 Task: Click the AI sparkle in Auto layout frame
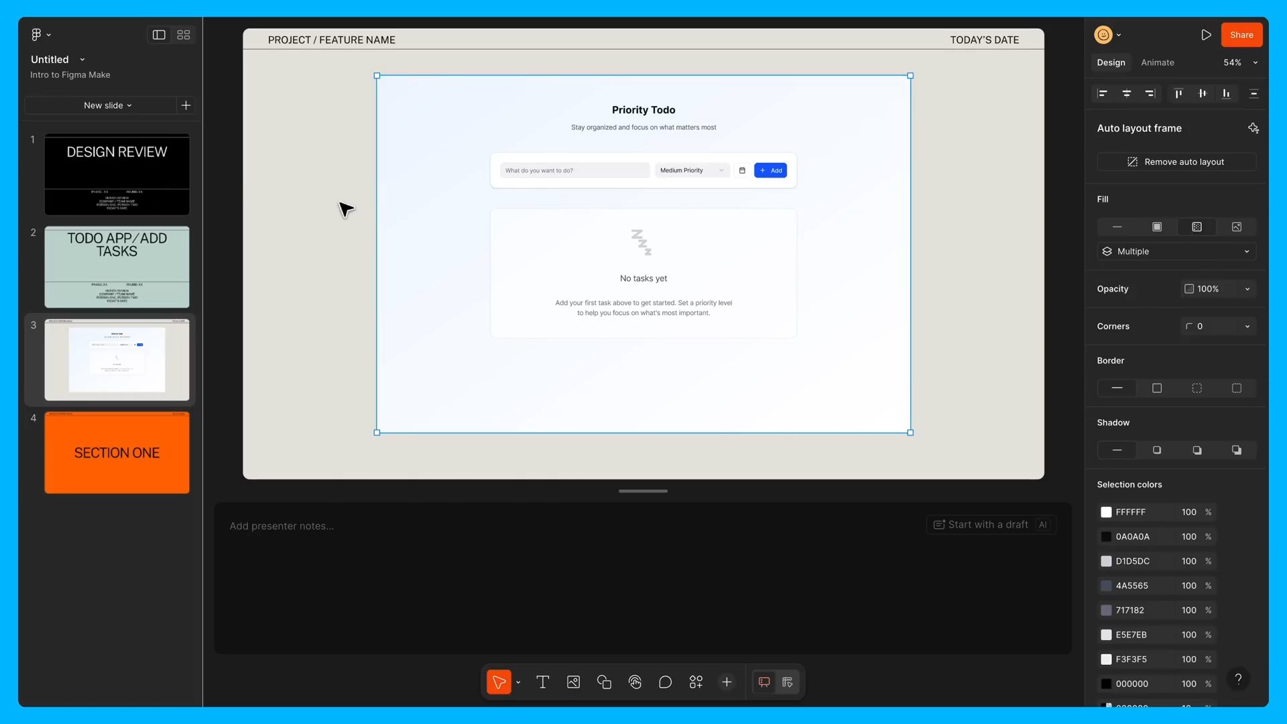pyautogui.click(x=1253, y=128)
